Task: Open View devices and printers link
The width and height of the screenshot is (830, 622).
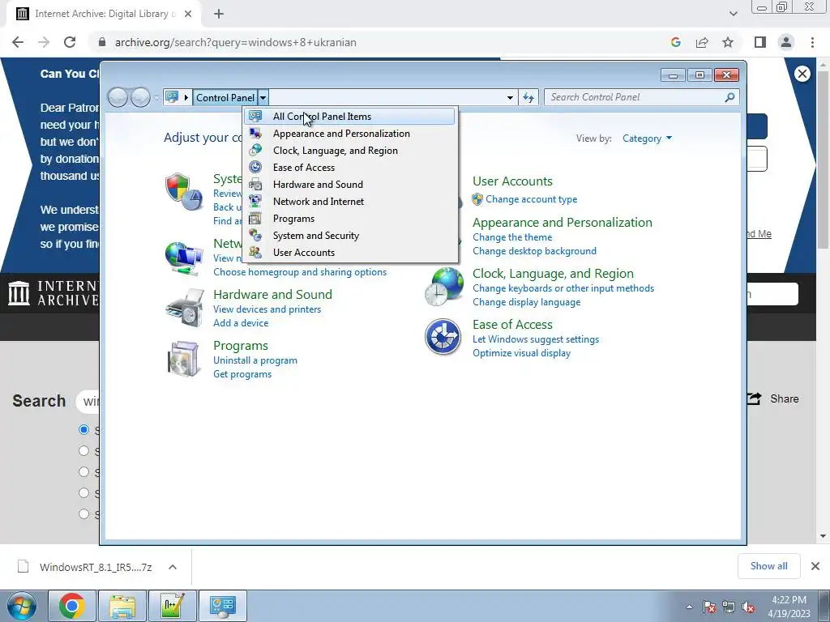Action: [267, 309]
